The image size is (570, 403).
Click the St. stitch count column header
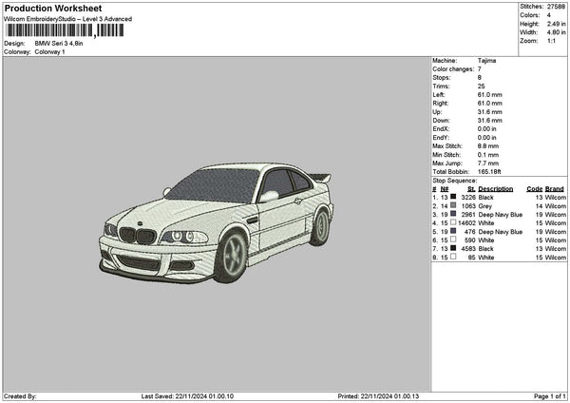[x=471, y=188]
